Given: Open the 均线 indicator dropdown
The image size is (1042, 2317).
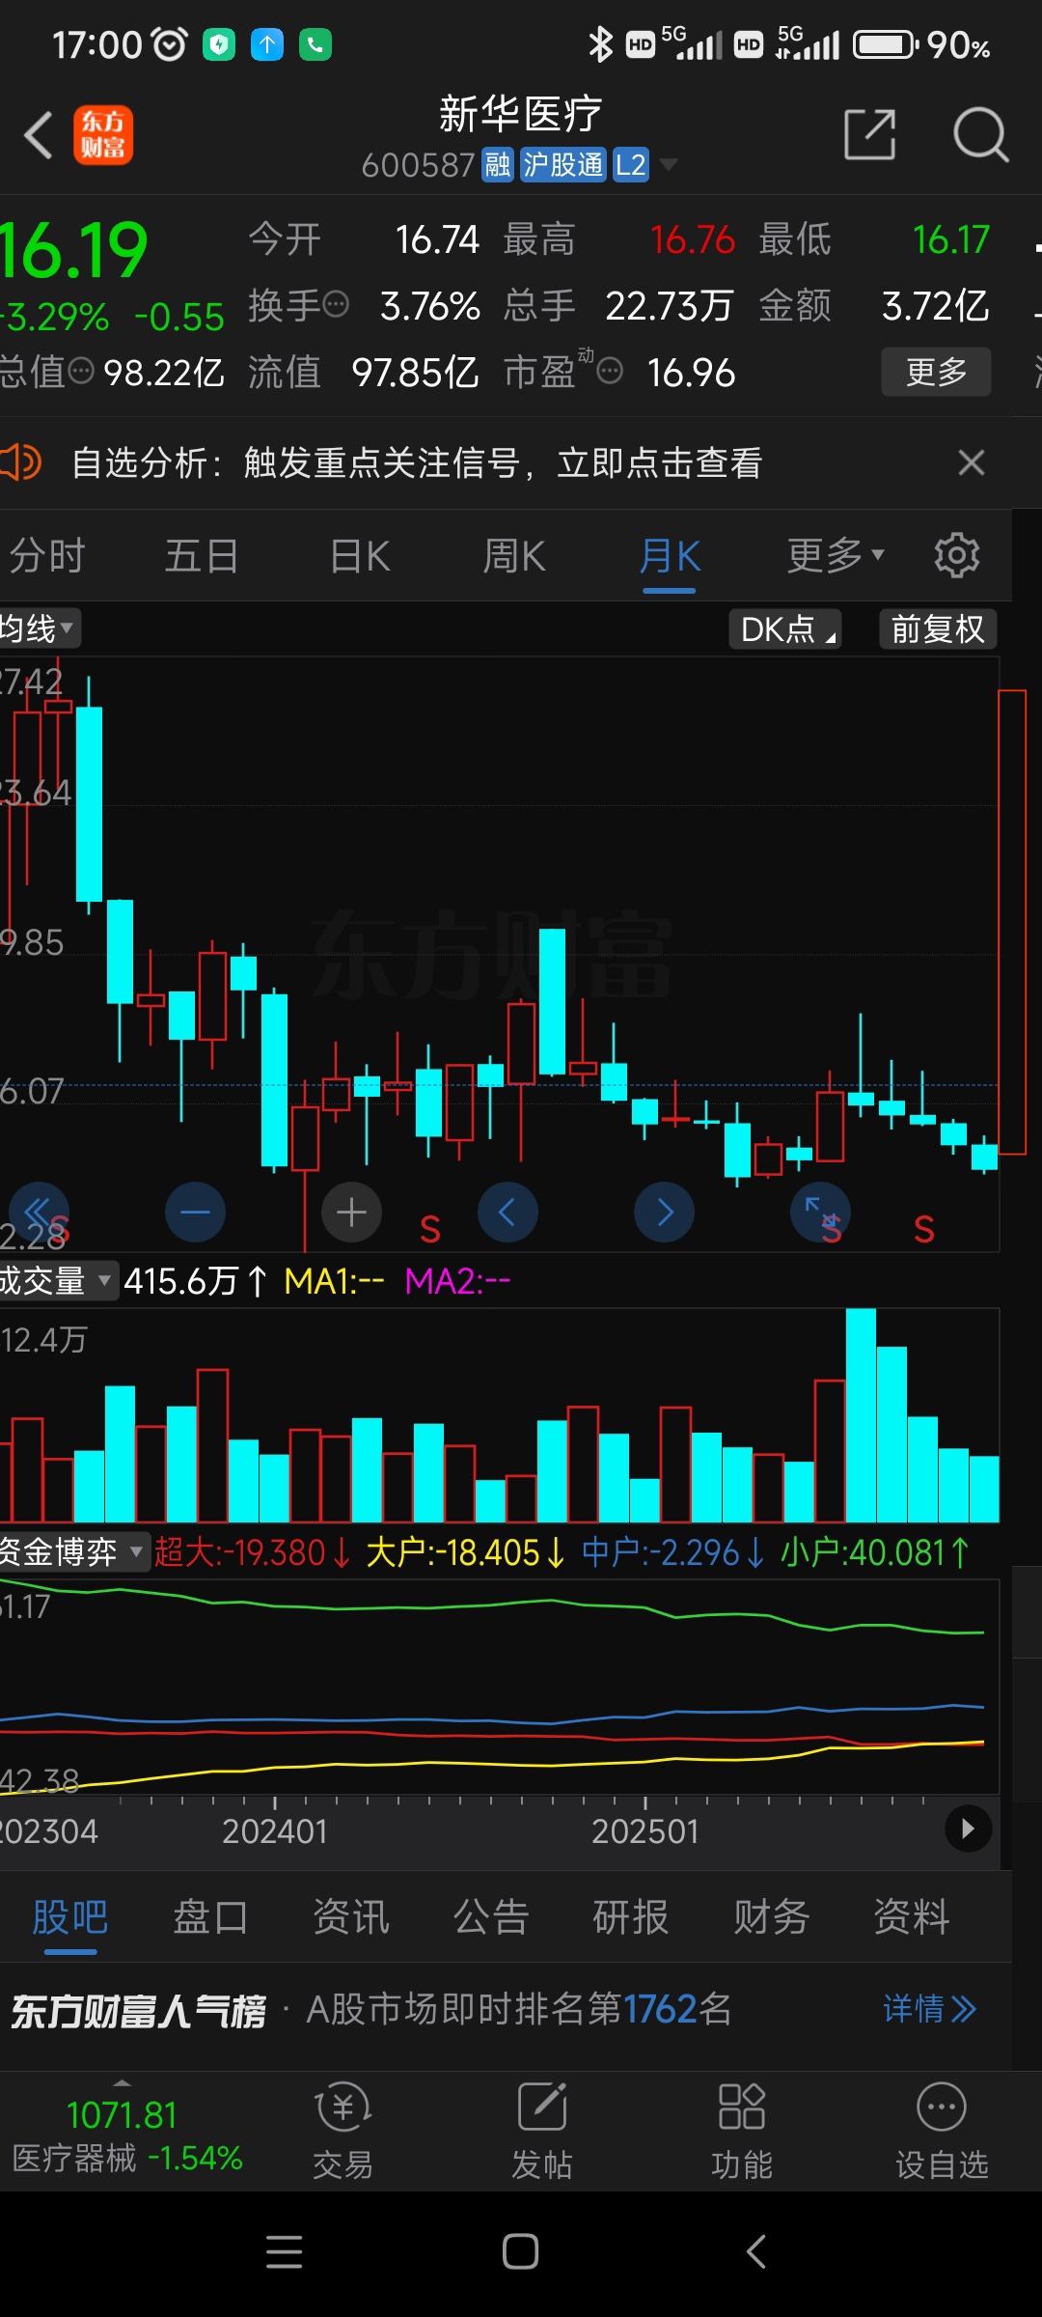Looking at the screenshot, I should point(39,628).
